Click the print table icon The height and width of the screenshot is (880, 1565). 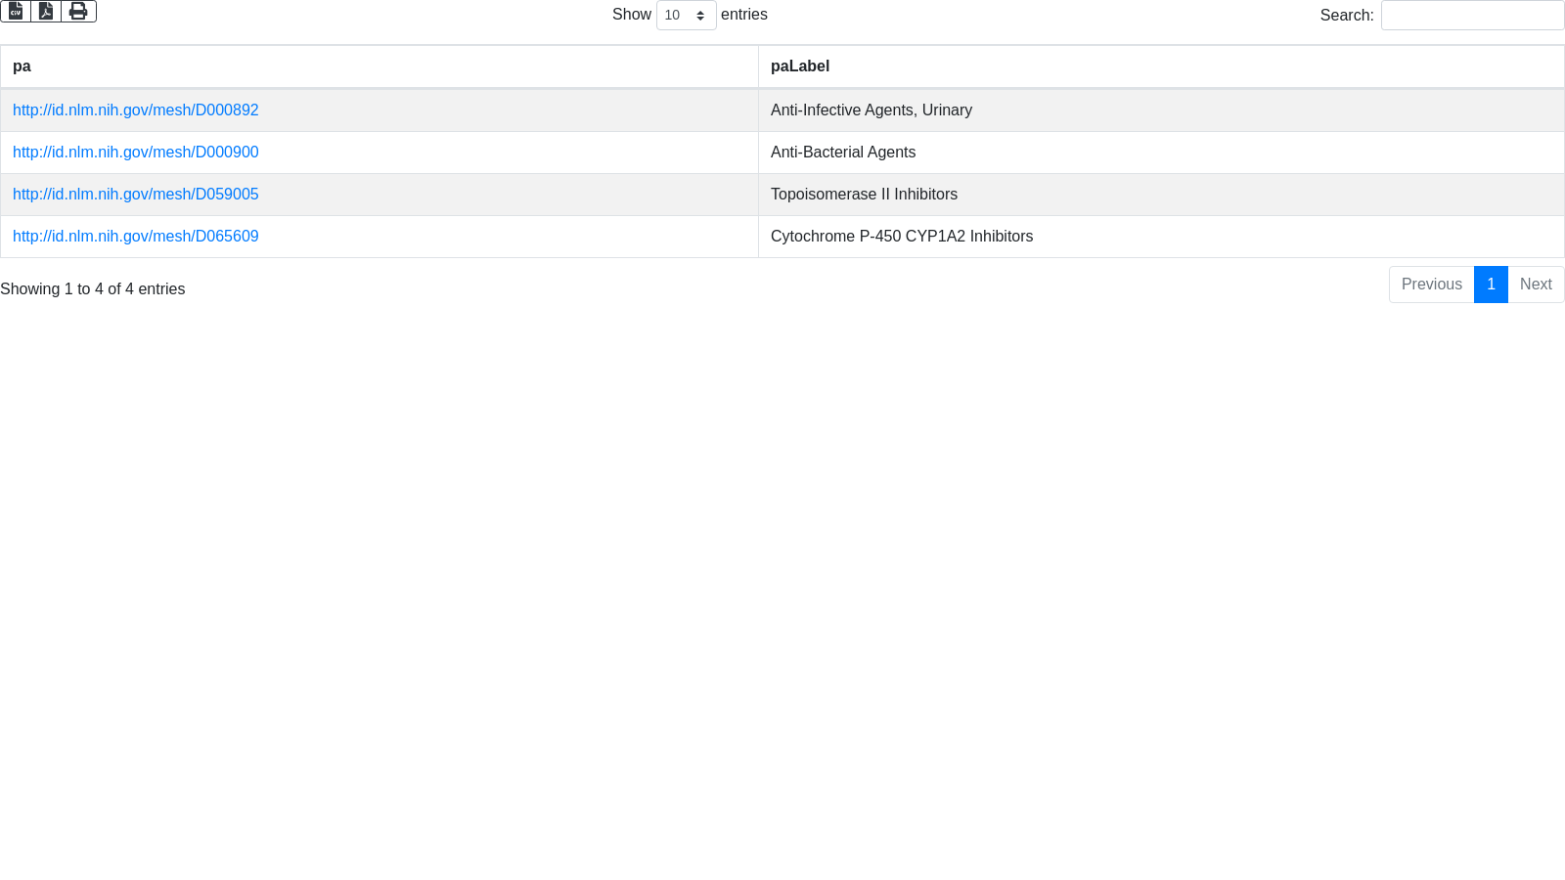pos(78,11)
